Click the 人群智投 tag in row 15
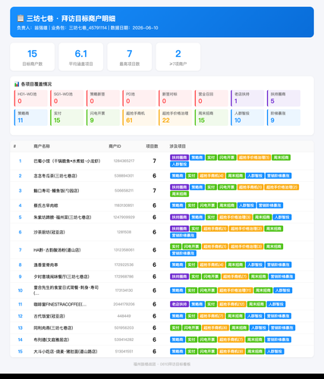Screen dimensions: 324x379 coord(275,352)
